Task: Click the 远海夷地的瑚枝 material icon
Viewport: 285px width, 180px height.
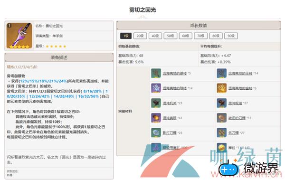Action: [156, 73]
